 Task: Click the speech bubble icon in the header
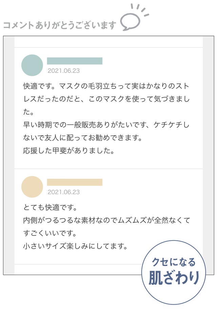131,22
